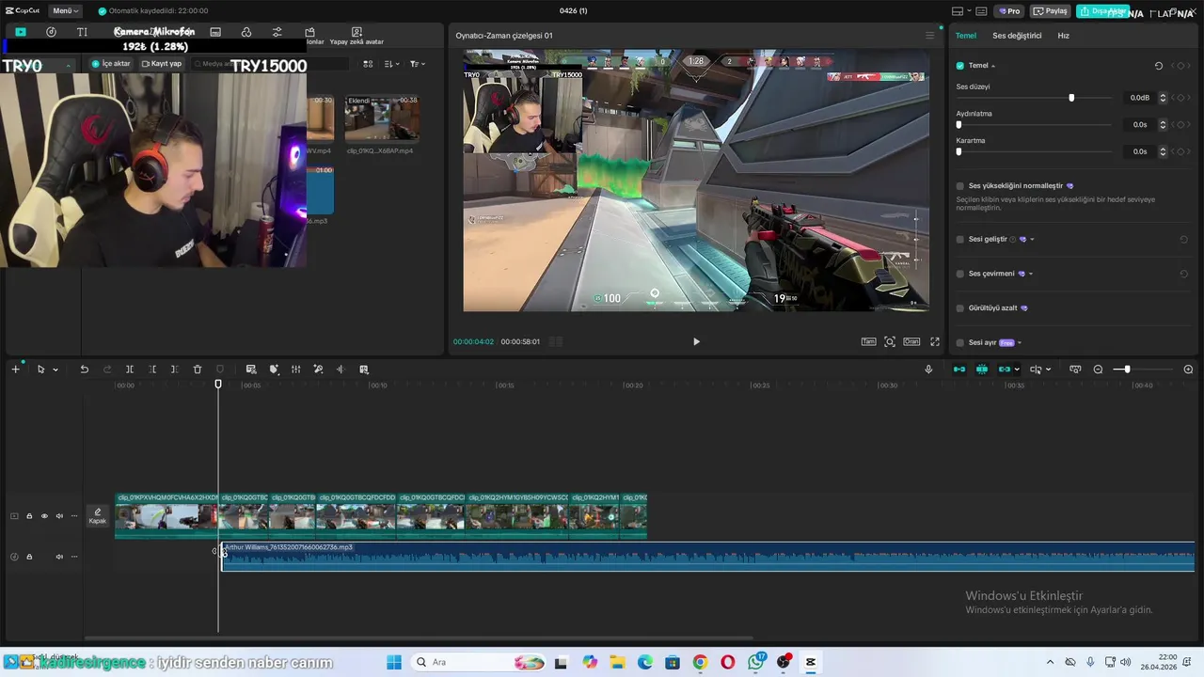The image size is (1204, 677).
Task: Toggle clip linkage button
Action: coord(1004,370)
